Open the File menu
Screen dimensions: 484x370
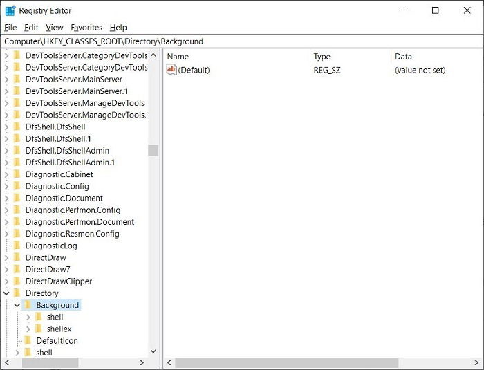point(10,28)
